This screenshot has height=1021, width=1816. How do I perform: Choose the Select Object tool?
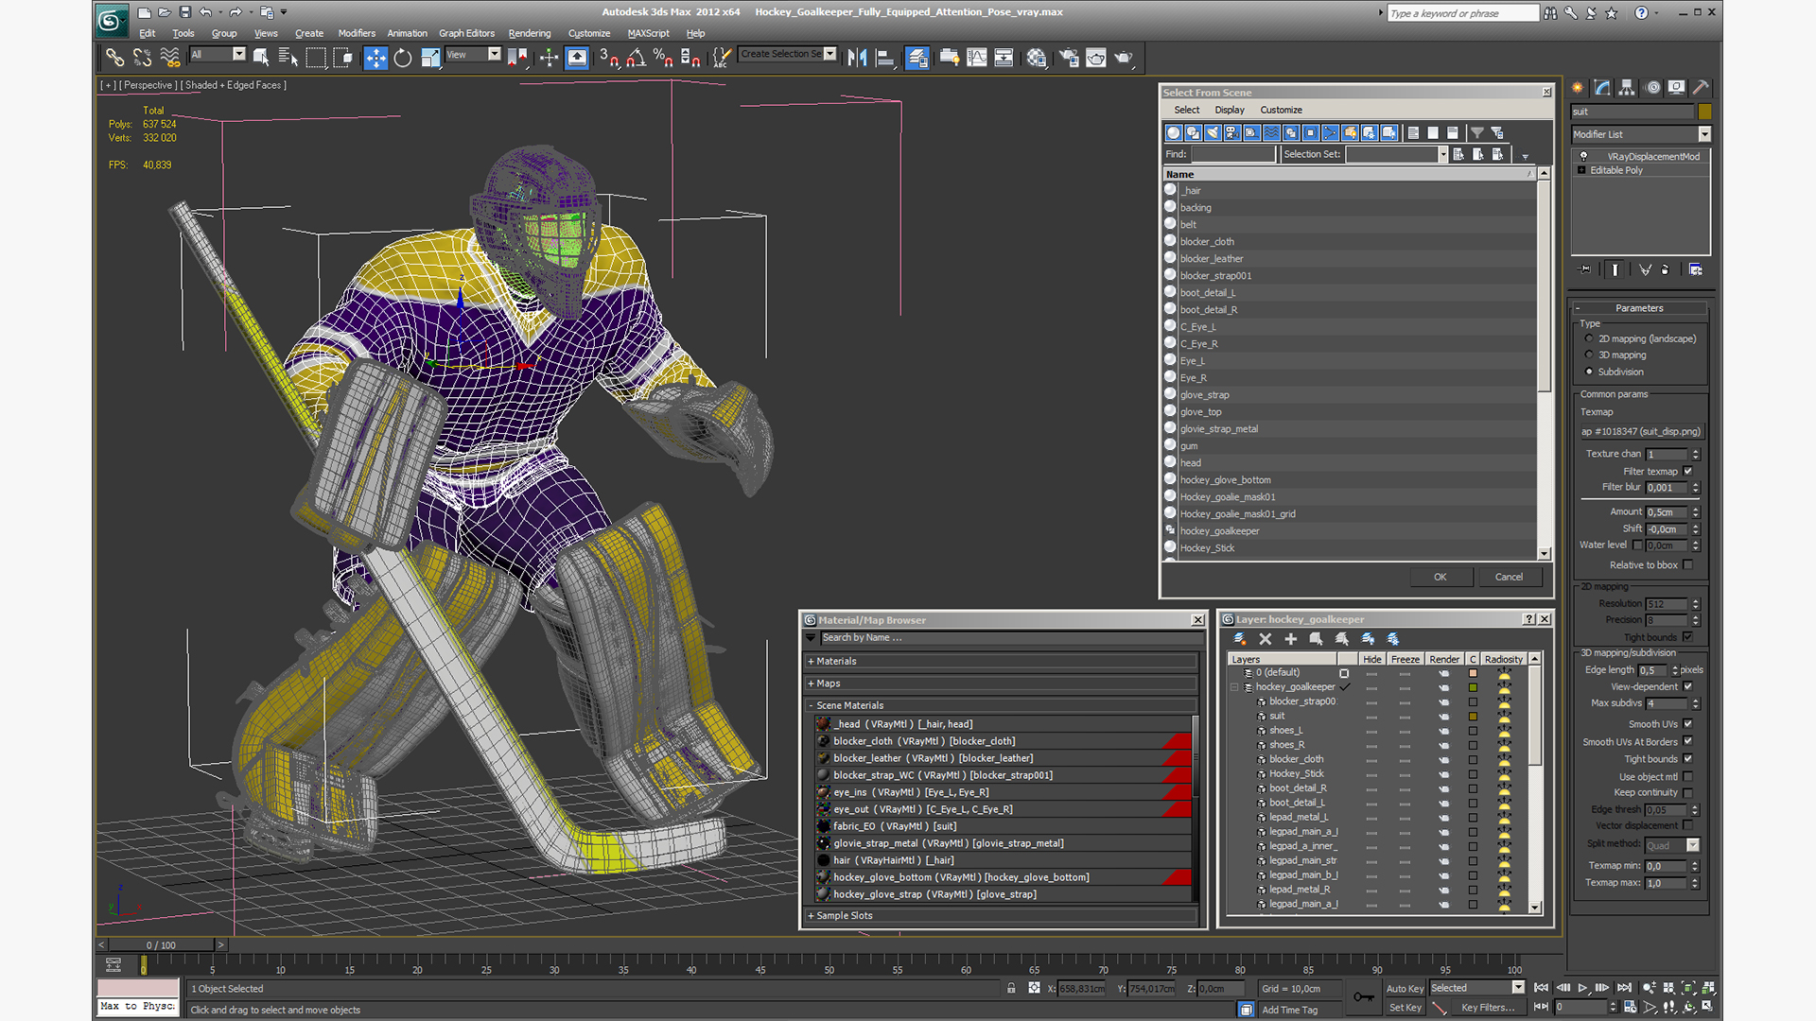click(x=261, y=58)
